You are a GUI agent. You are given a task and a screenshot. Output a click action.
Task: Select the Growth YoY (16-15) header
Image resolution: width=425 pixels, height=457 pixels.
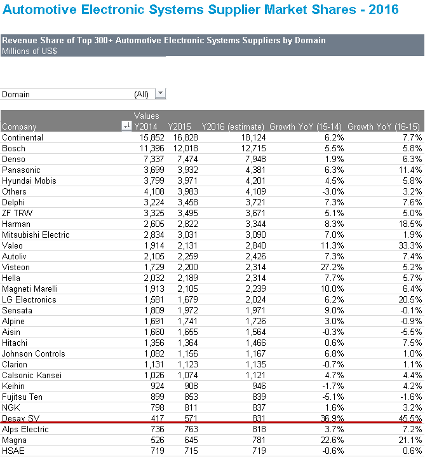click(x=384, y=126)
